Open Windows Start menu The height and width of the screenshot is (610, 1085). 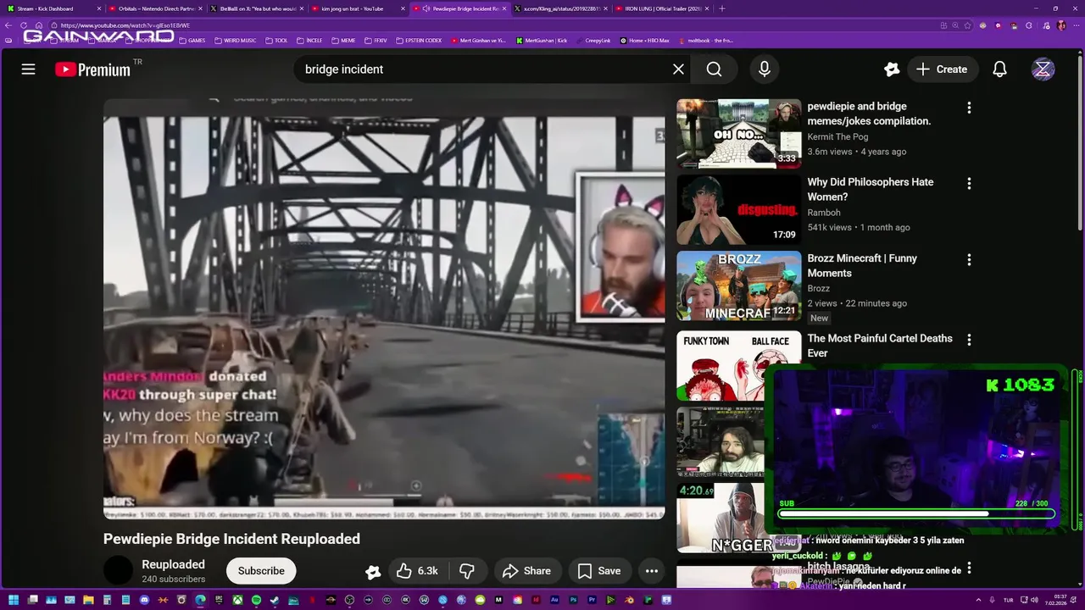(x=14, y=600)
